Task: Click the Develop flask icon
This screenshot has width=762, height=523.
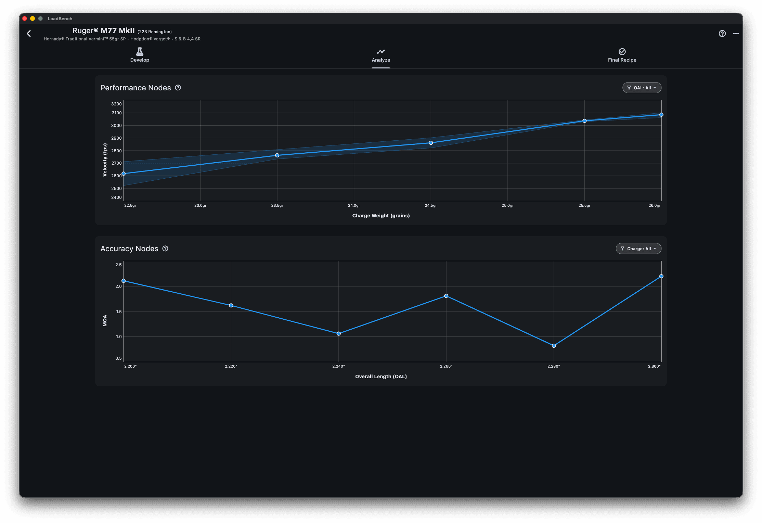Action: (140, 51)
